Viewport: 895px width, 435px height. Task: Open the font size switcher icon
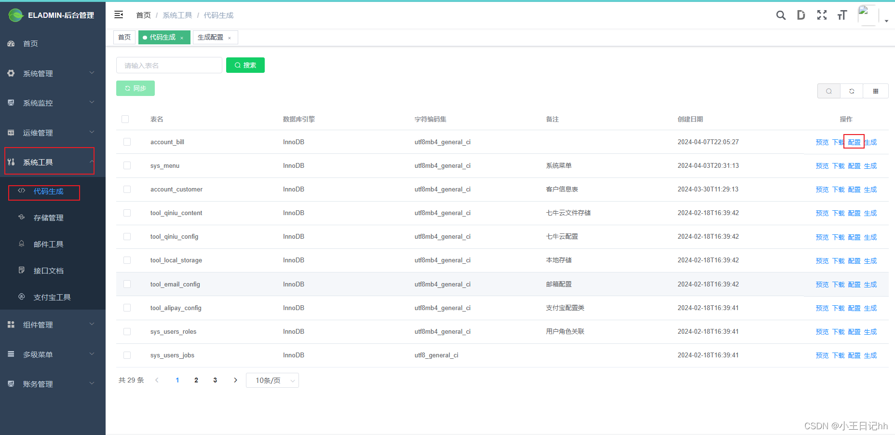click(x=842, y=15)
